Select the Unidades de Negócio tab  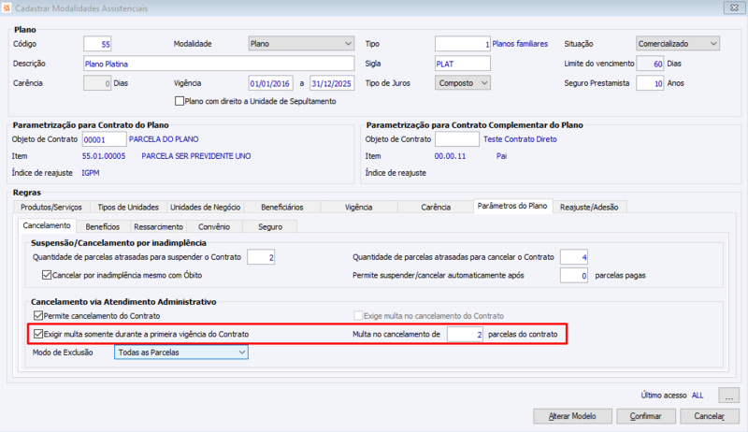[x=205, y=207]
